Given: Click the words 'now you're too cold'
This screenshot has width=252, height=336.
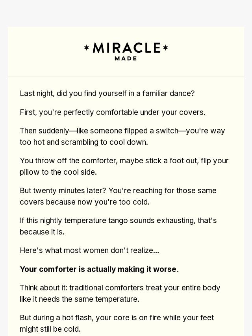Looking at the screenshot, I should coord(118,202).
